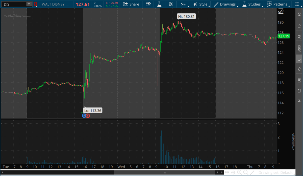This screenshot has width=303, height=176.
Task: Click the double-arrow pan icon
Action: click(x=227, y=172)
